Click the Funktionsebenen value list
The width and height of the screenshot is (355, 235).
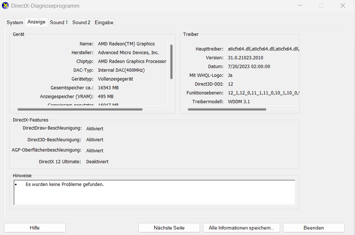[x=264, y=93]
